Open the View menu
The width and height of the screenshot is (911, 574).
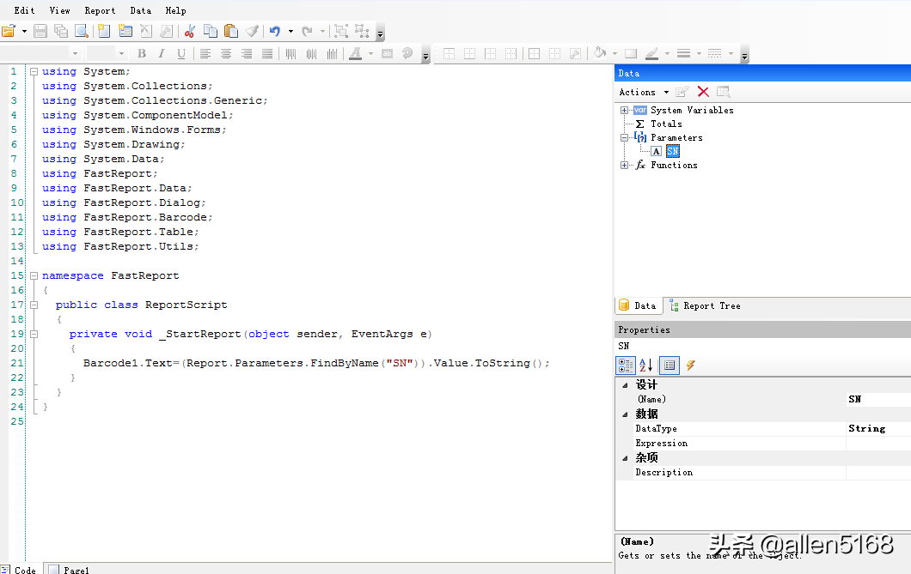click(60, 10)
